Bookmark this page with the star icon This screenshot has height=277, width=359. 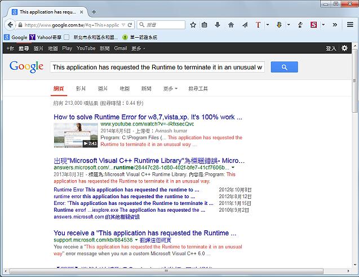point(193,25)
